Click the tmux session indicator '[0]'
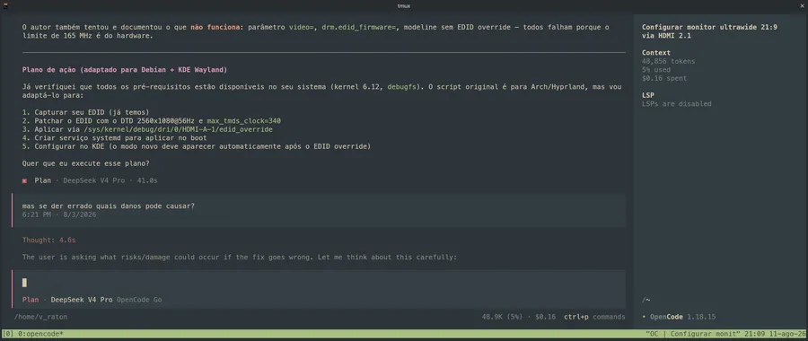Image resolution: width=808 pixels, height=341 pixels. click(x=8, y=334)
